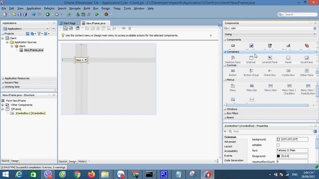
Task: Click the font field showing Tahoma 11 Plain
Action: [x=292, y=150]
